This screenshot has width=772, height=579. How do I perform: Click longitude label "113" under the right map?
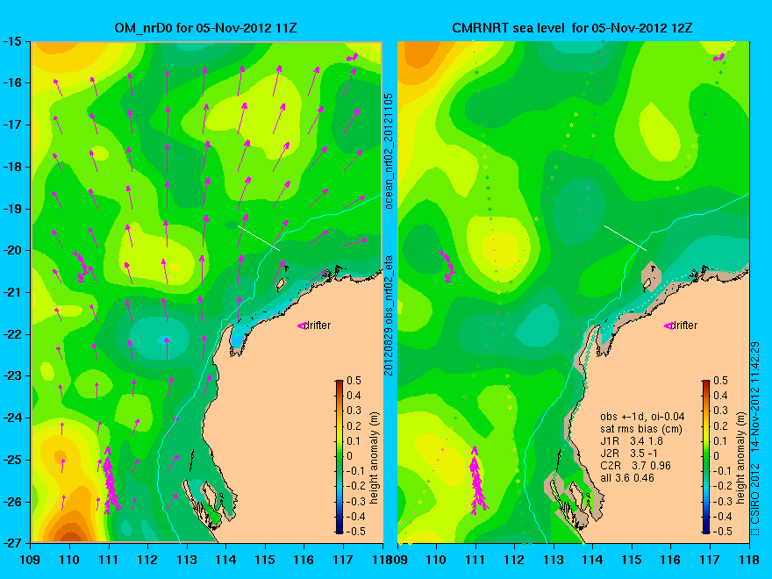click(554, 560)
